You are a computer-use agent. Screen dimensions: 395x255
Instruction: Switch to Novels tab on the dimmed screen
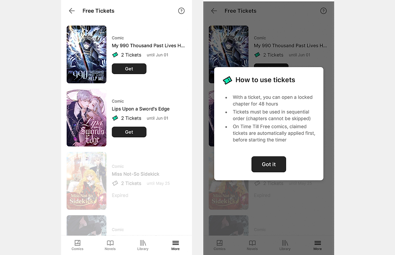tap(252, 245)
